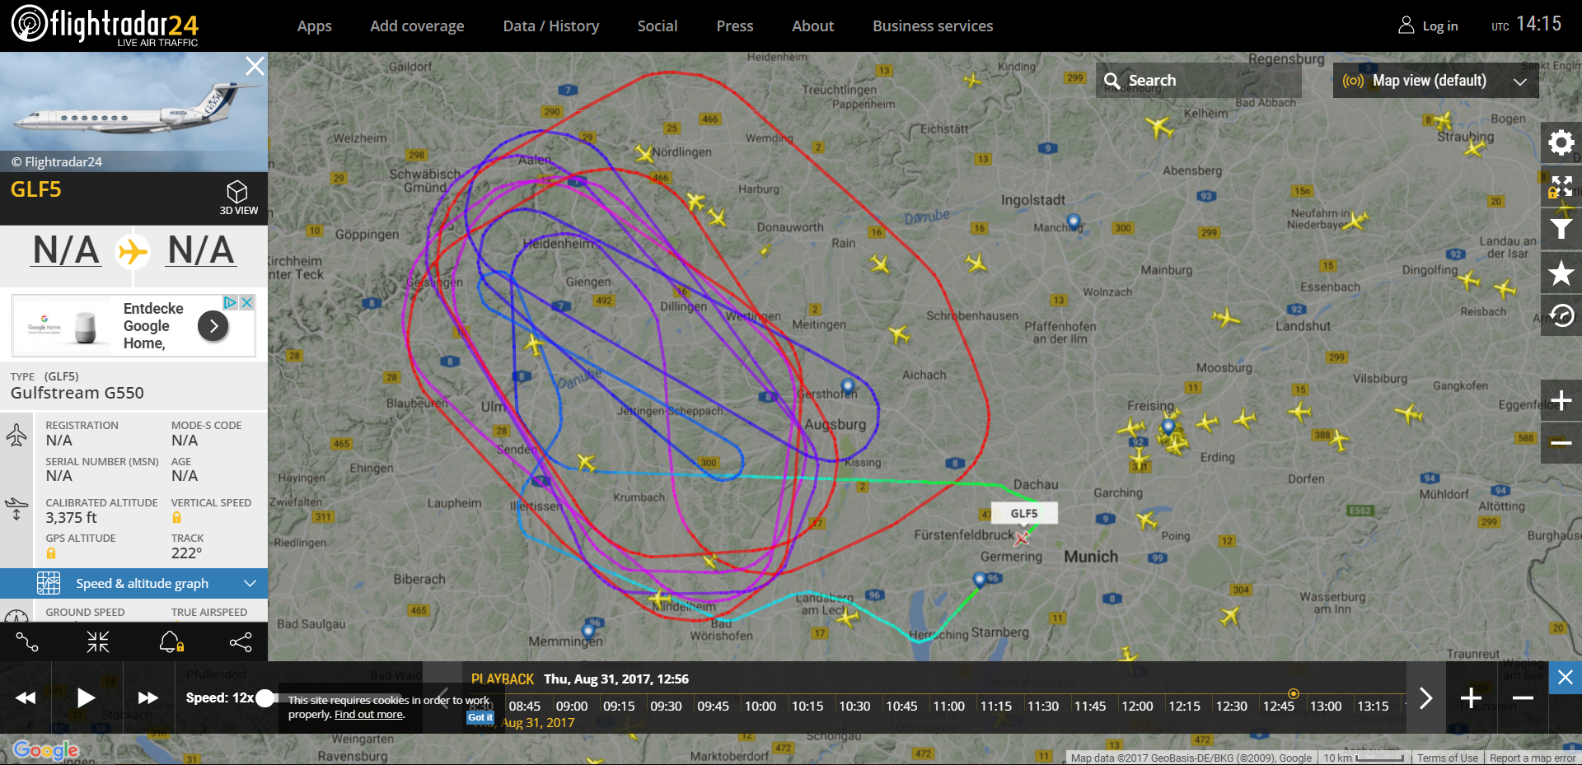Screen dimensions: 1582x765
Task: Open the Map view (default) dropdown
Action: pos(1435,81)
